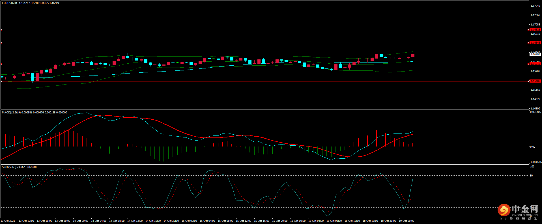Click the 18 Oct 20:00 time label
This screenshot has height=224, width=542.
pos(388,221)
